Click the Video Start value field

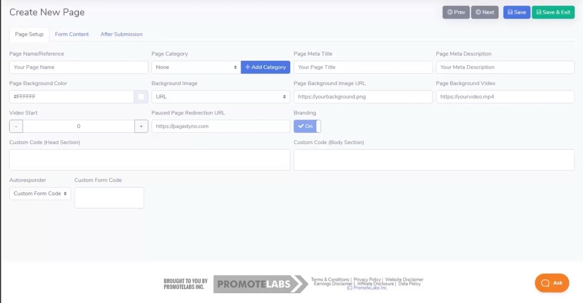click(79, 126)
